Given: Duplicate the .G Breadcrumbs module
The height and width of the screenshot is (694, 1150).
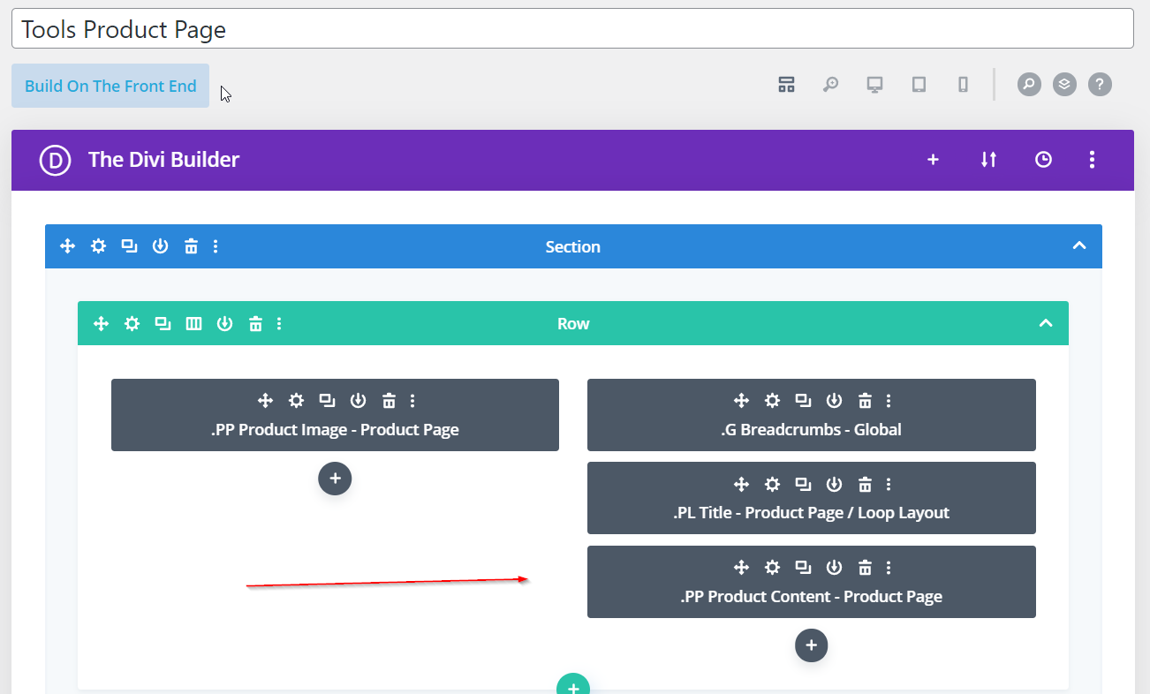Looking at the screenshot, I should pos(802,401).
